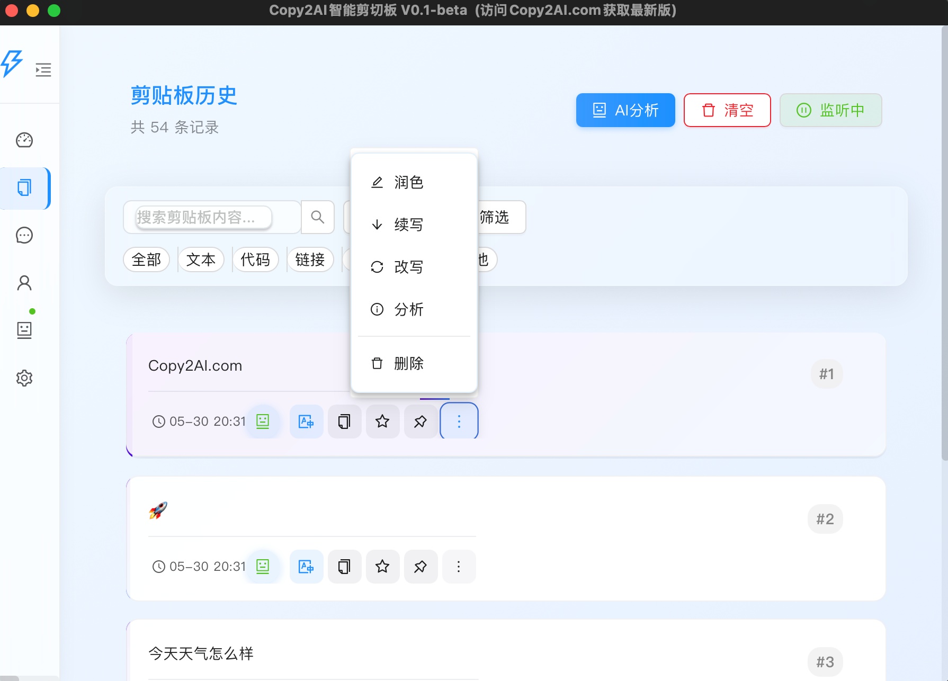Open settings from the sidebar gear icon
Screen dimensions: 948x681
(x=24, y=378)
